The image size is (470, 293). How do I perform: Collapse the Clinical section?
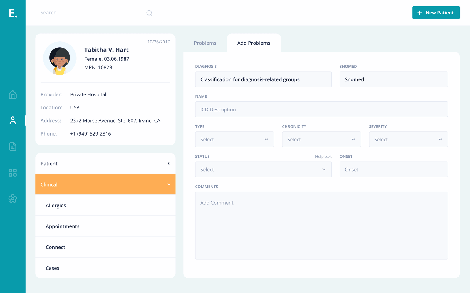click(x=169, y=184)
